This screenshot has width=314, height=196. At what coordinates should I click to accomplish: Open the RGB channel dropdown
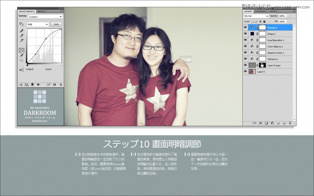click(38, 24)
